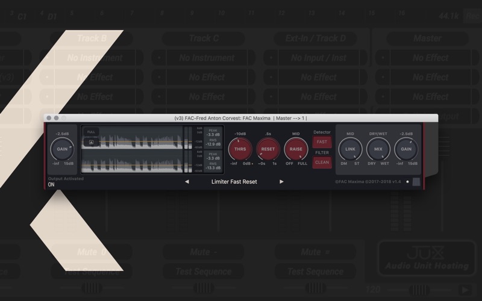The width and height of the screenshot is (482, 301).
Task: Click the Track D volume slider handle
Action: pyautogui.click(x=315, y=289)
